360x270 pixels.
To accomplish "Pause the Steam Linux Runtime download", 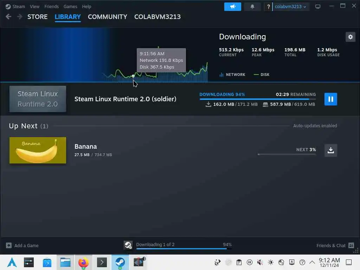I will click(330, 99).
